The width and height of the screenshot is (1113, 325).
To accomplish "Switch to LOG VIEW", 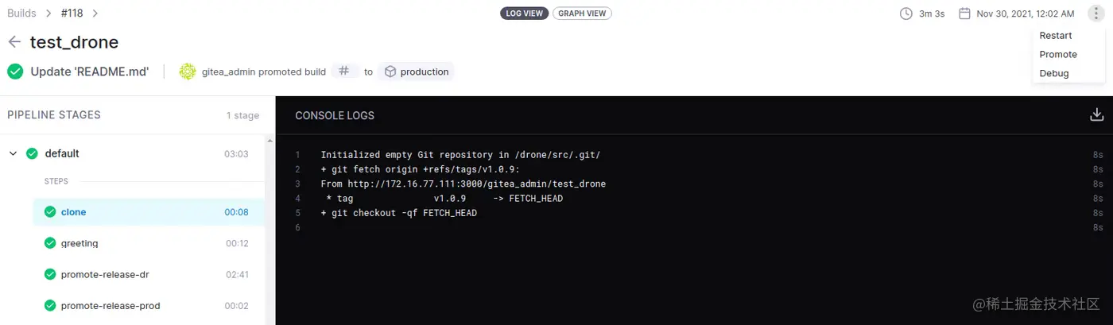I will point(523,14).
